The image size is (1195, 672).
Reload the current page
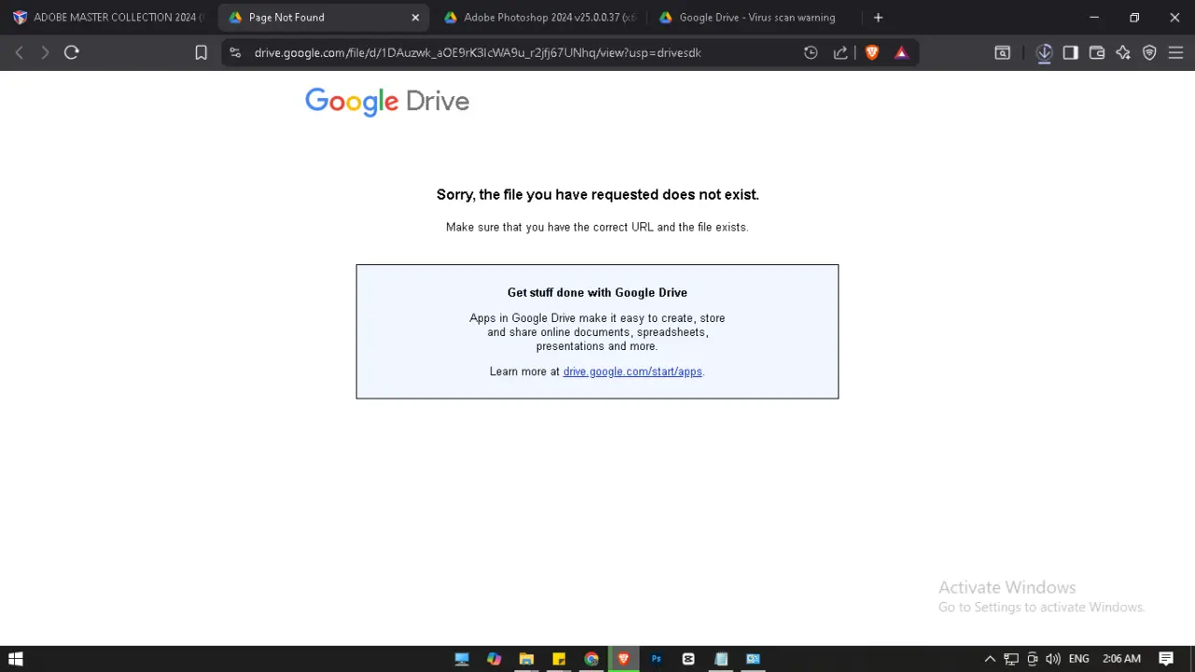point(72,53)
